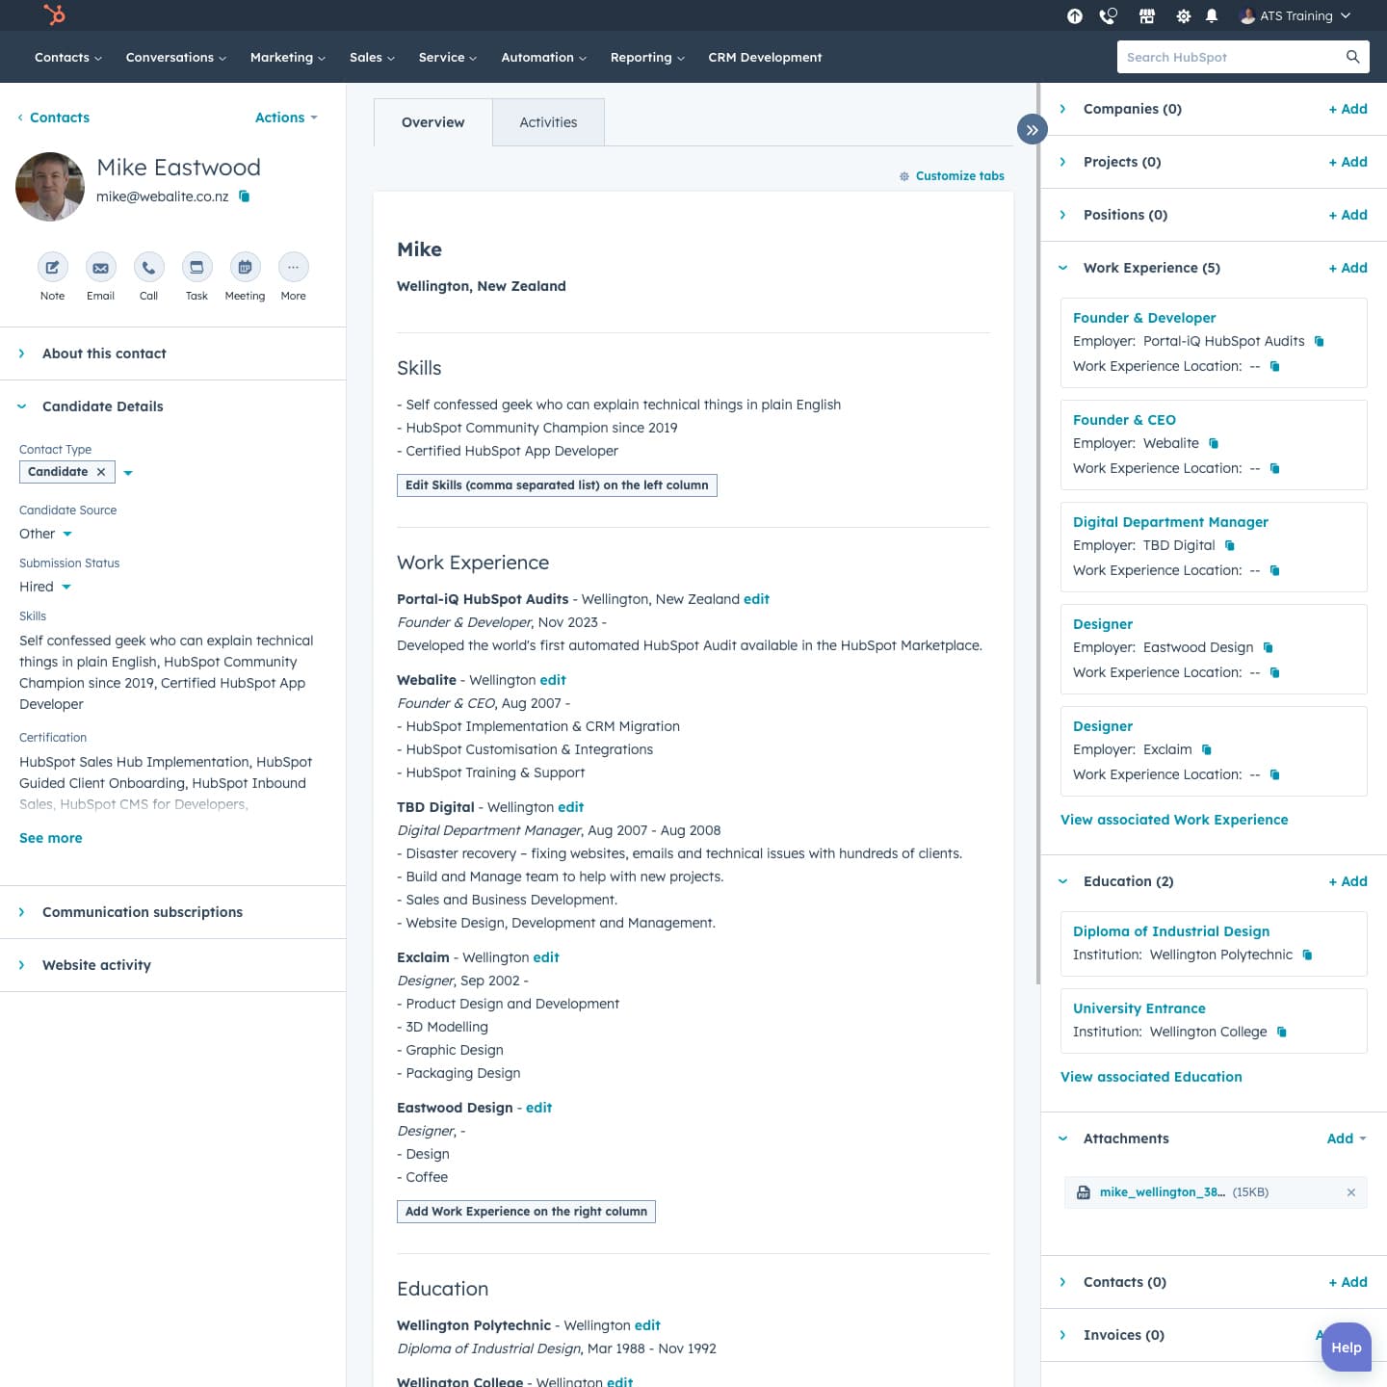This screenshot has width=1387, height=1387.
Task: Copy the Eastwood Design employer value
Action: [1269, 647]
